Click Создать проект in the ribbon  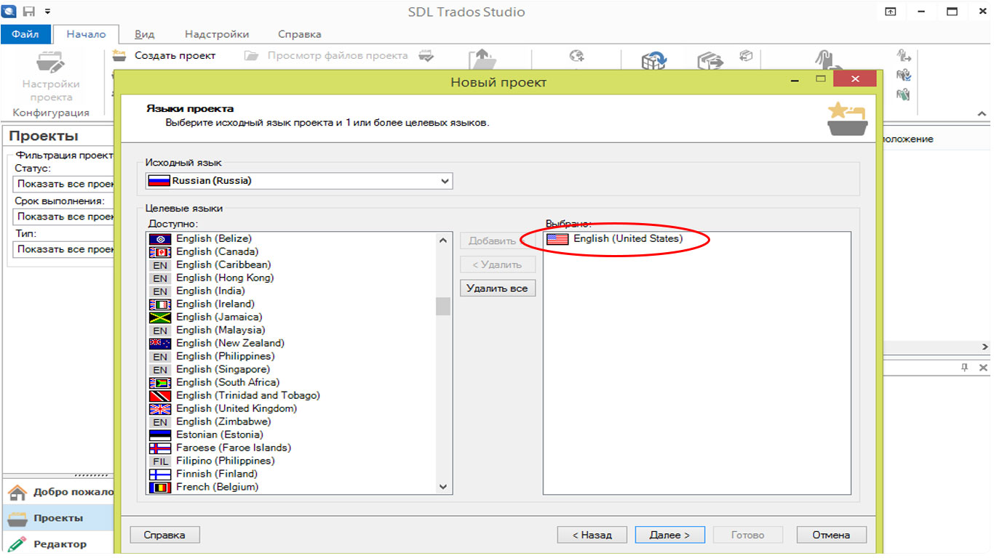[x=165, y=55]
